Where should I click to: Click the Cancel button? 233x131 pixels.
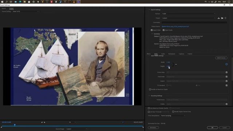(x=225, y=128)
